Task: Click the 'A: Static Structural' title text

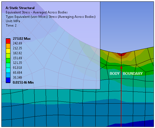Action: [20, 8]
